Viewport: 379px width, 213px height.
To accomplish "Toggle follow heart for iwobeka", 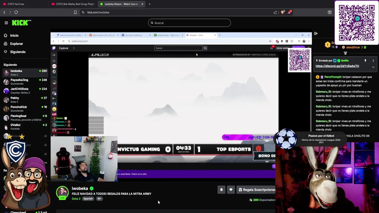I will [x=231, y=190].
